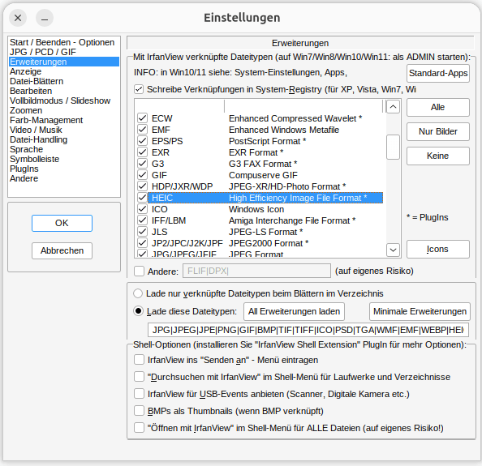The image size is (482, 466).
Task: Toggle Schreibe Verknüpfungen in System-Registry checkbox
Action: coord(139,90)
